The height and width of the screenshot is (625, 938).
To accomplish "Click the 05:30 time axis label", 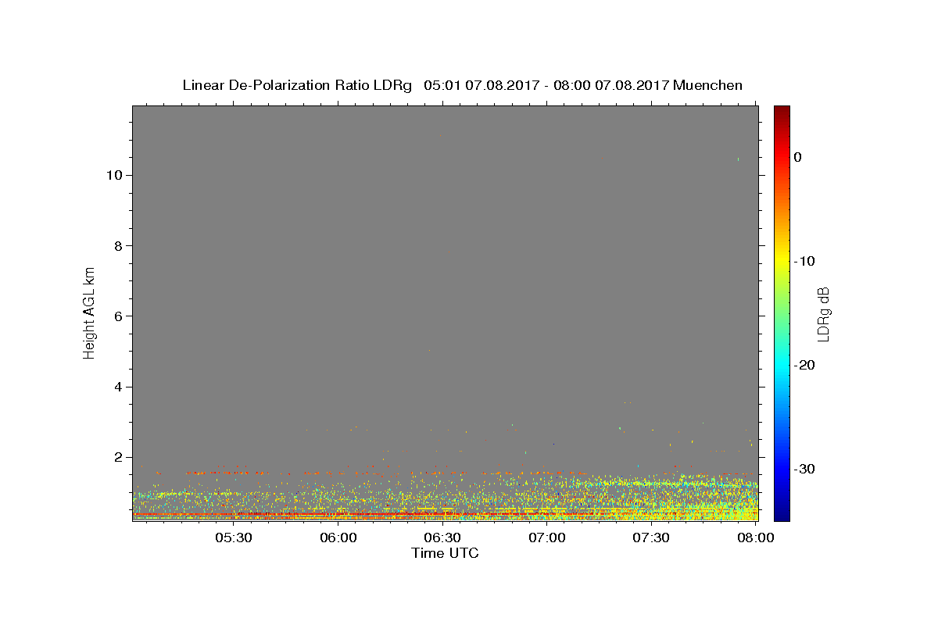I will click(x=234, y=537).
